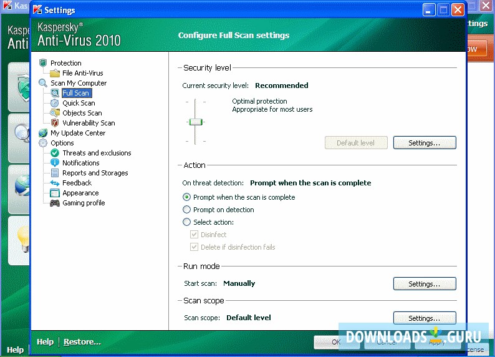Toggle Delete if disinfection fails checkbox
The image size is (495, 357).
(x=194, y=247)
